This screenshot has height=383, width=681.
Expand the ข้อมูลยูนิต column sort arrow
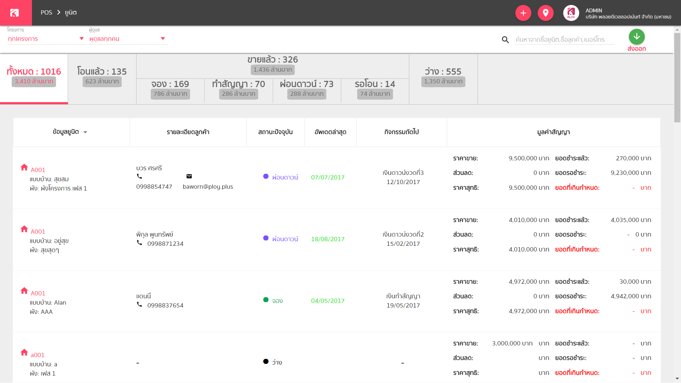[x=85, y=132]
